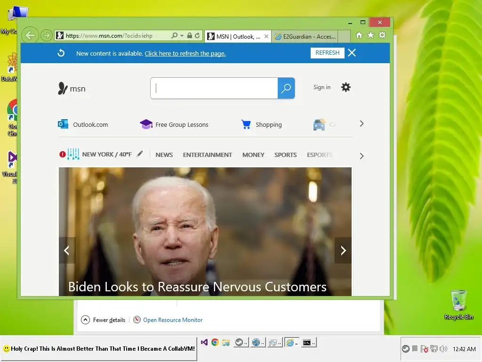Go back using the browser back arrow
This screenshot has height=362, width=482.
[x=30, y=35]
